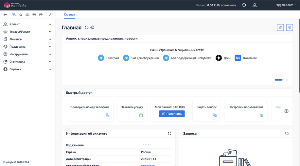The width and height of the screenshot is (300, 166).
Task: Refresh the Главная page with reload icon
Action: click(x=87, y=27)
